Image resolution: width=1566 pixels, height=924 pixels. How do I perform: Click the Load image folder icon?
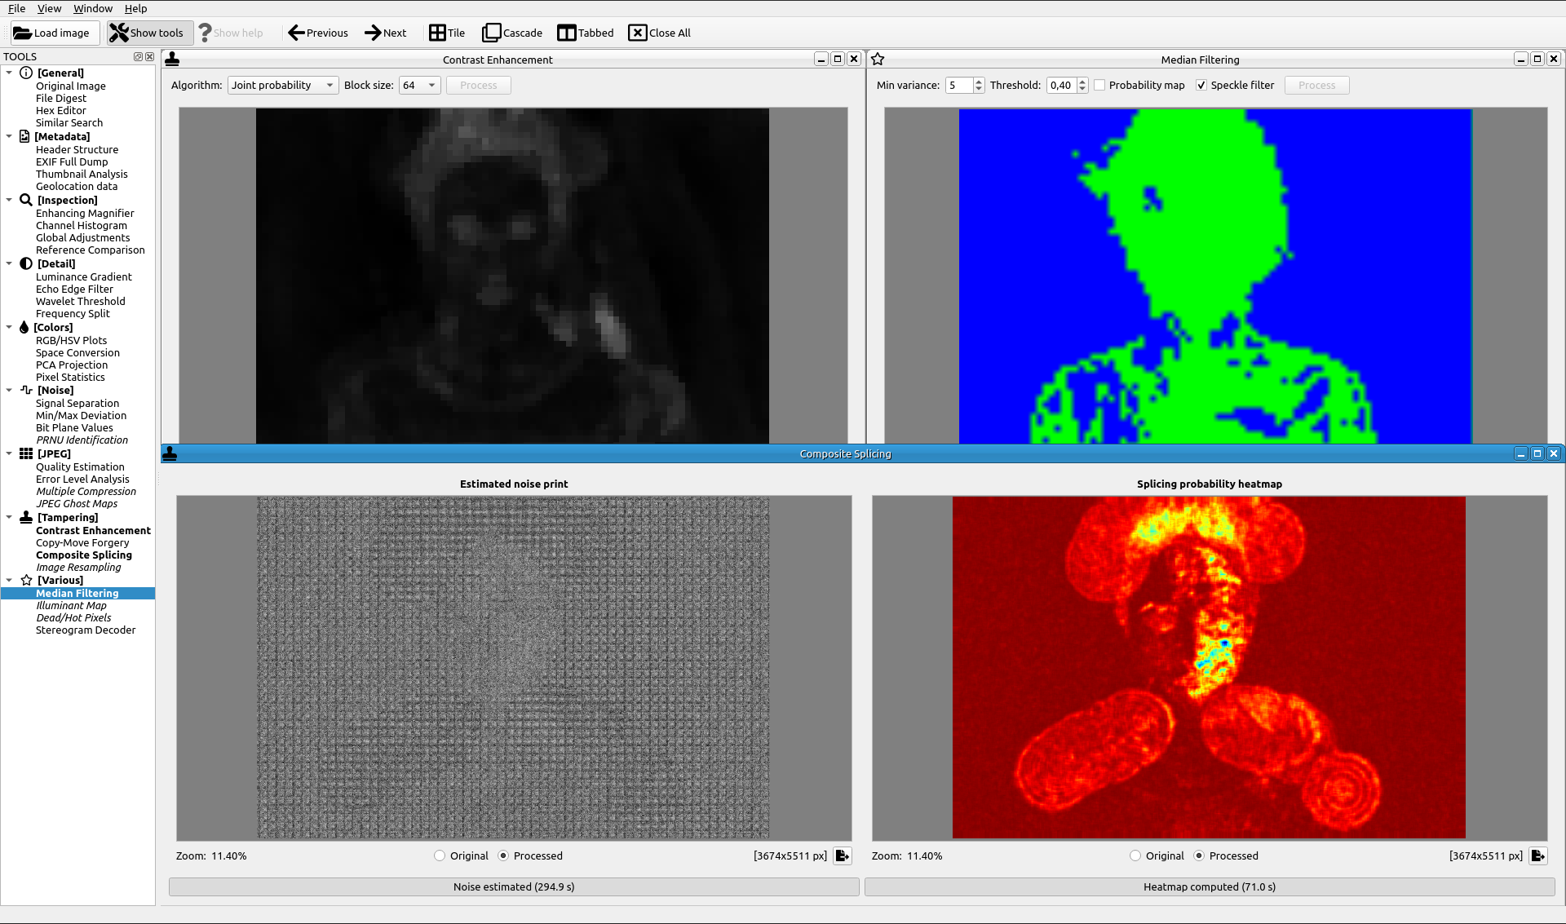(22, 33)
